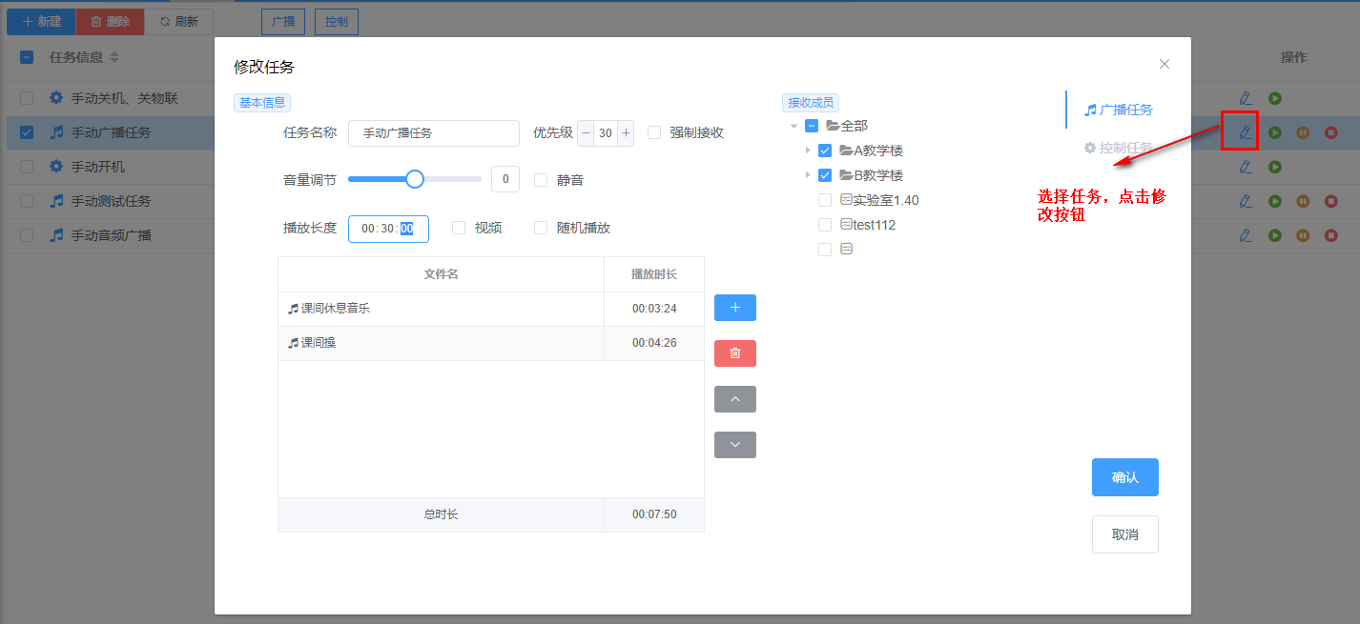Move file up with the up-arrow button
This screenshot has width=1360, height=624.
pos(734,399)
